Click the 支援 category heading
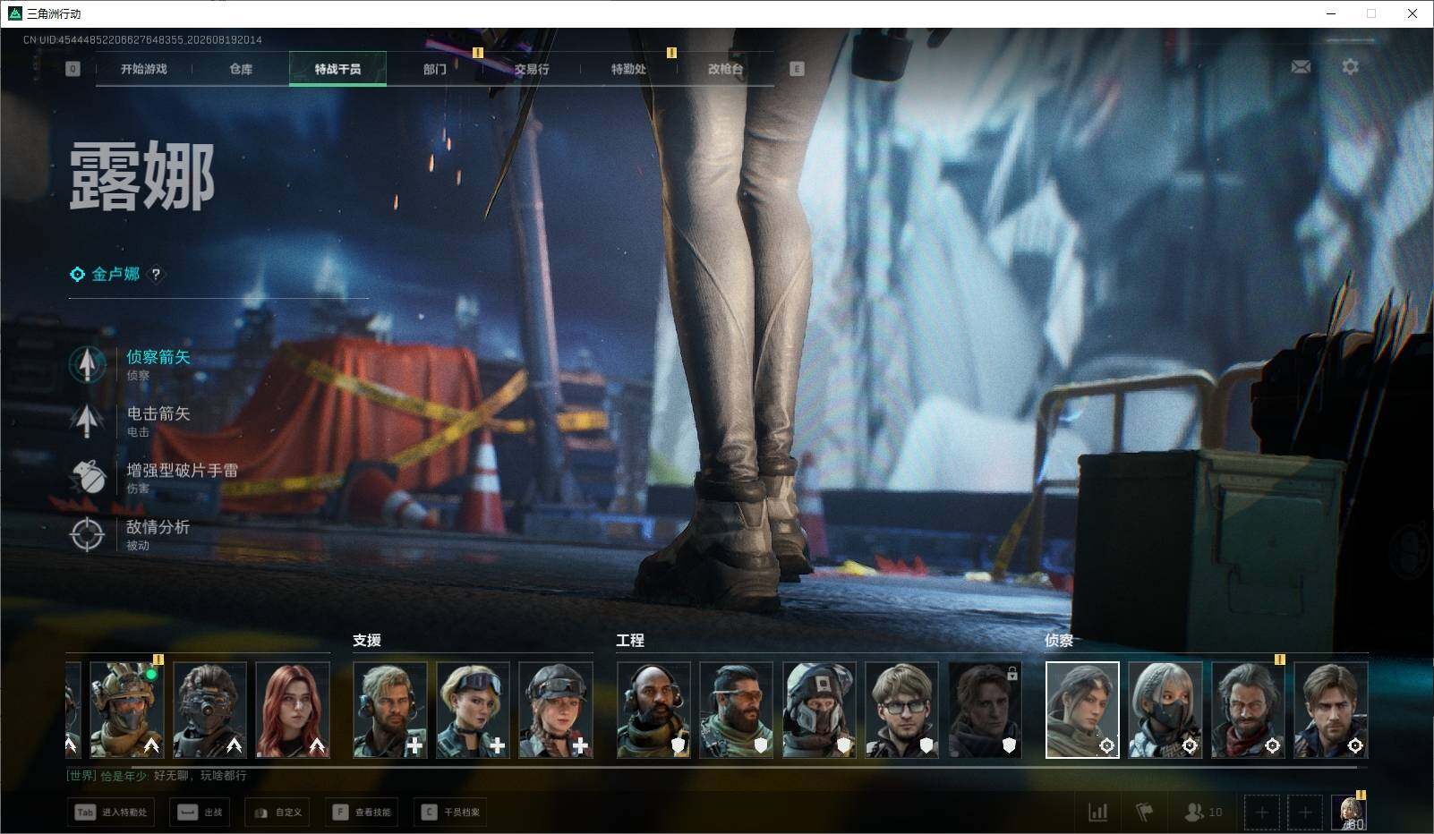 tap(367, 641)
